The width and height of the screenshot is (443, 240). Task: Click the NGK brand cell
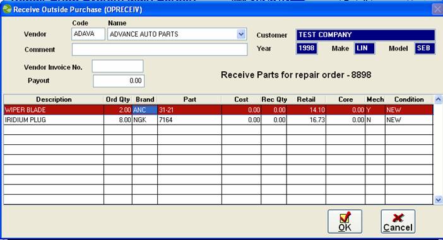tap(145, 120)
